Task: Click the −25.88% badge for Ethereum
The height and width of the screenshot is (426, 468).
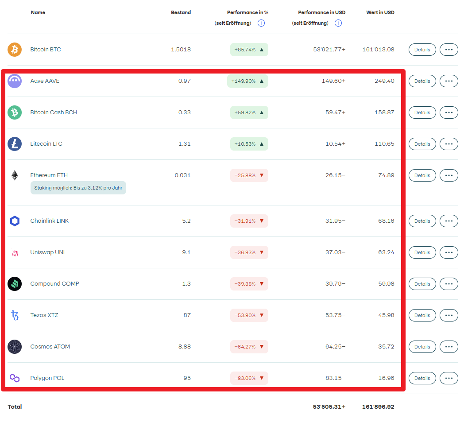Action: 249,175
